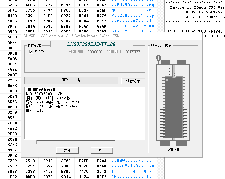The image size is (225, 179).
Task: Click the pin-1 notch dot on the chip
Action: pos(167,80)
